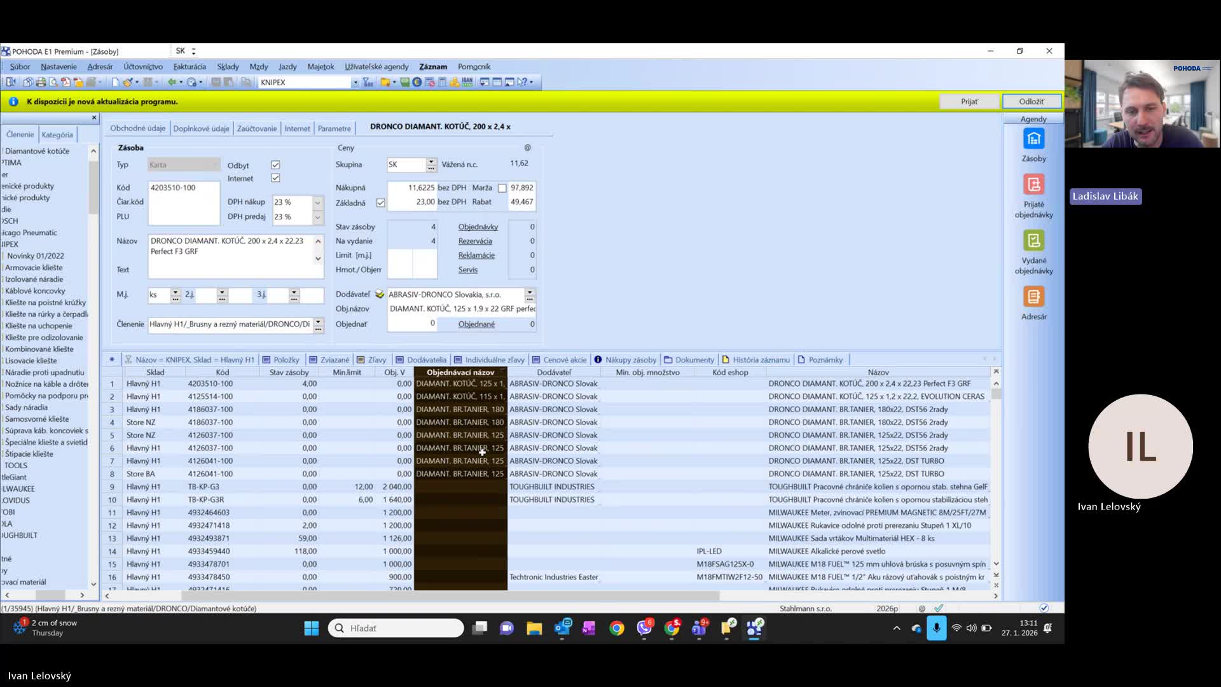The image size is (1221, 687).
Task: Toggle the Odbyt checkbox
Action: coord(275,165)
